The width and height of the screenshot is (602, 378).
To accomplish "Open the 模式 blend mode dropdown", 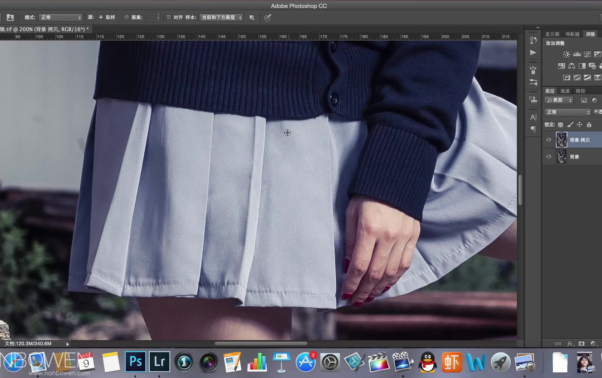I will (60, 17).
